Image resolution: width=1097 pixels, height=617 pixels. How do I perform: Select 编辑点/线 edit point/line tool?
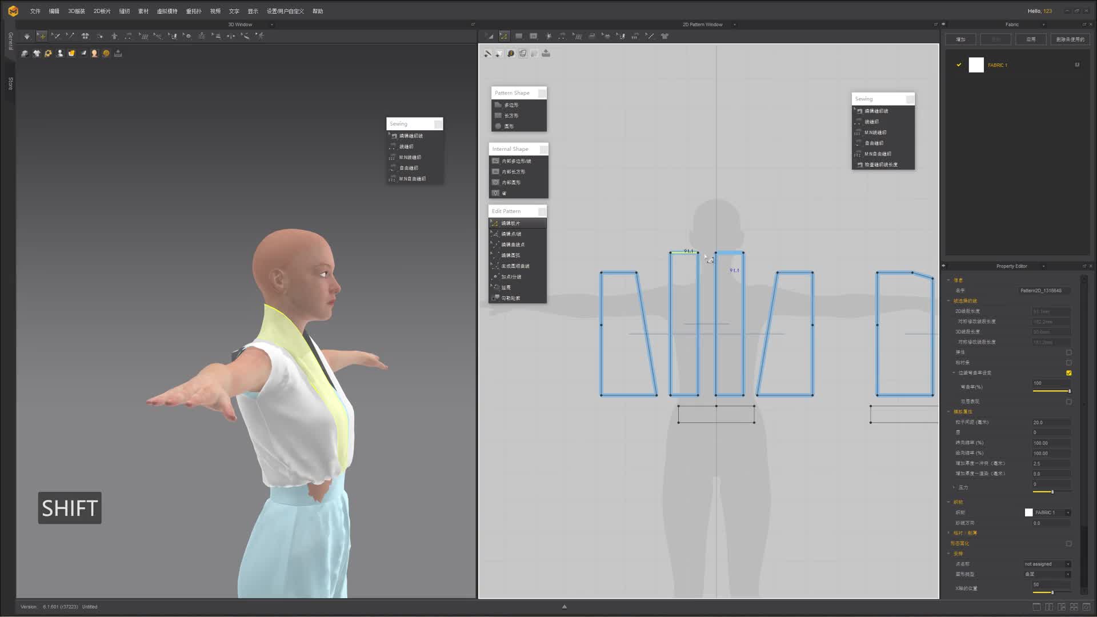[x=511, y=234]
